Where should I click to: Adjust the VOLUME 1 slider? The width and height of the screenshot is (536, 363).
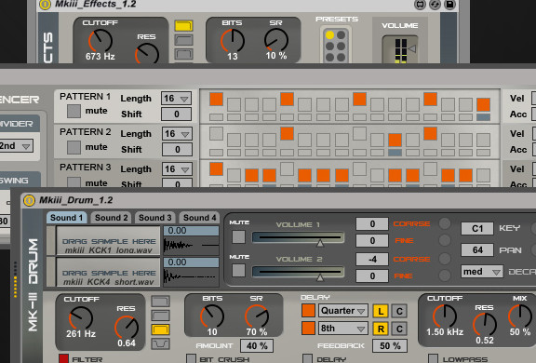(298, 238)
